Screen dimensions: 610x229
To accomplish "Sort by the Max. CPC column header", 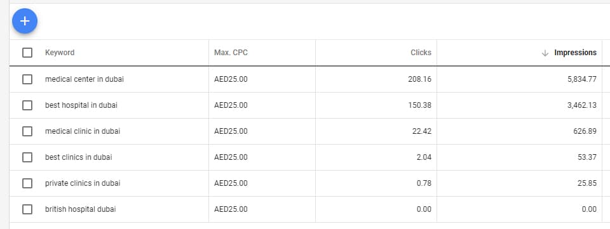I will coord(231,53).
